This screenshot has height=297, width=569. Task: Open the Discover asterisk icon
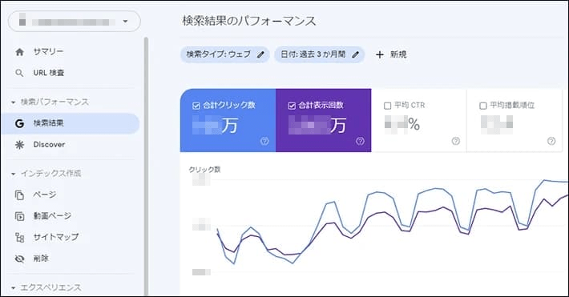click(x=19, y=145)
